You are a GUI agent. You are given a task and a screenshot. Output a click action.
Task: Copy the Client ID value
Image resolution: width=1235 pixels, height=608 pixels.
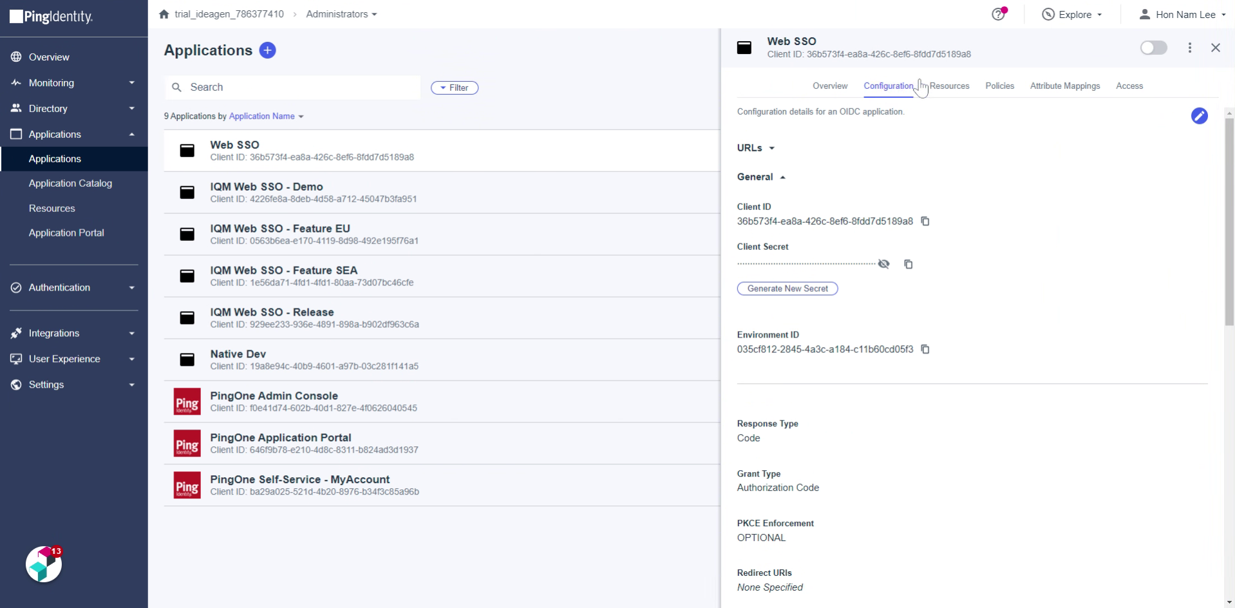pos(925,221)
